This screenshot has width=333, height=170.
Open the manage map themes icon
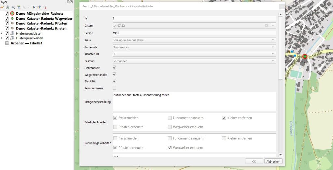point(13,7)
